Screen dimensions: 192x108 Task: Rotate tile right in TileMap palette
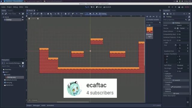point(150,17)
